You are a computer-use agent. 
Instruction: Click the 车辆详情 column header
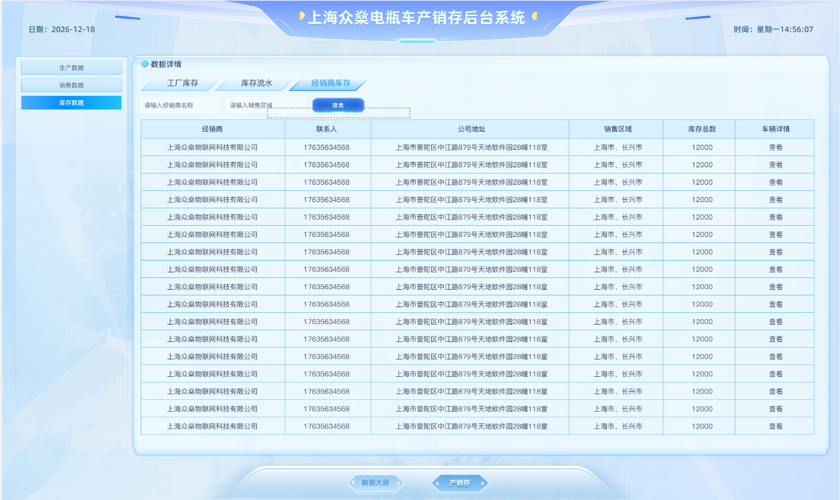(775, 129)
